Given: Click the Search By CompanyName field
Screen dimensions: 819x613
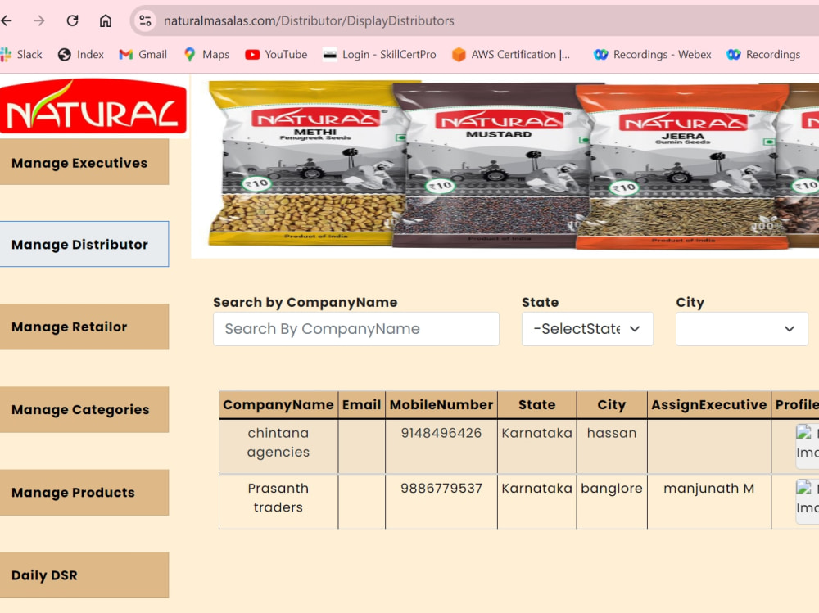Looking at the screenshot, I should click(356, 329).
